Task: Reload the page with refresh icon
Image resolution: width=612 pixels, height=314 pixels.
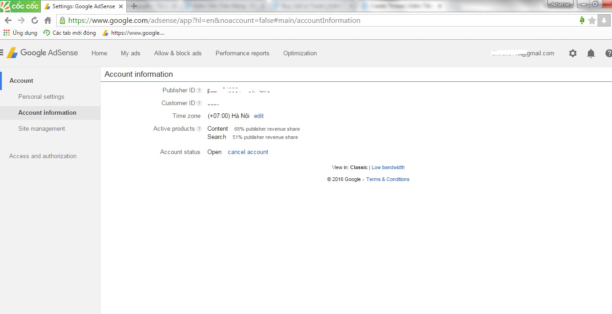Action: (x=34, y=21)
